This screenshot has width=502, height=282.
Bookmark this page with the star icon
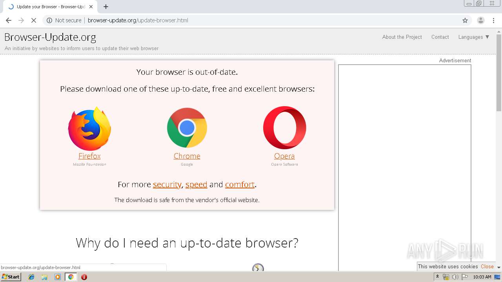[465, 20]
